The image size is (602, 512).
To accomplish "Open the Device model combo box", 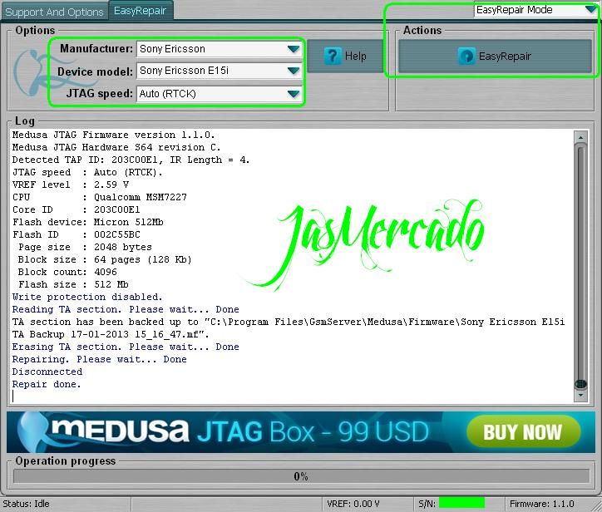I will point(220,71).
